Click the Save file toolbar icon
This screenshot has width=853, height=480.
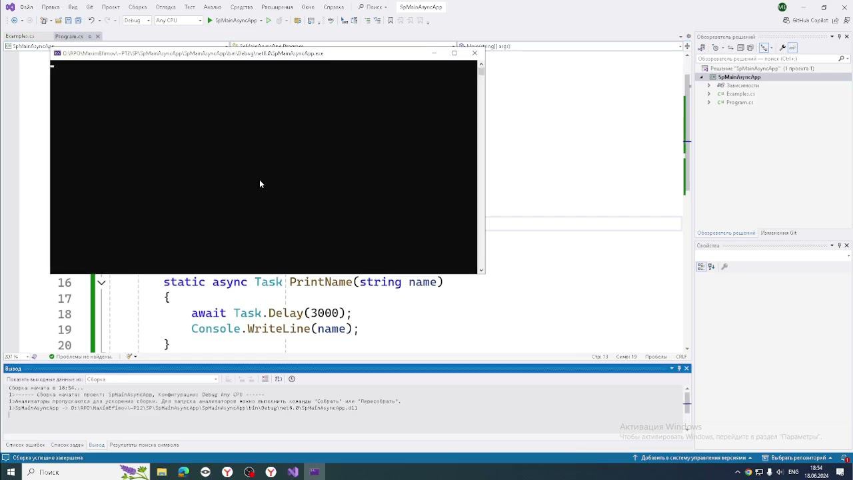point(68,21)
